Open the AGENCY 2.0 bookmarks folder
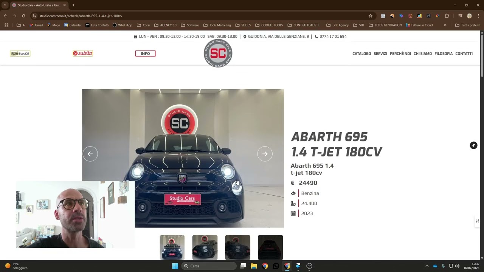 (165, 25)
